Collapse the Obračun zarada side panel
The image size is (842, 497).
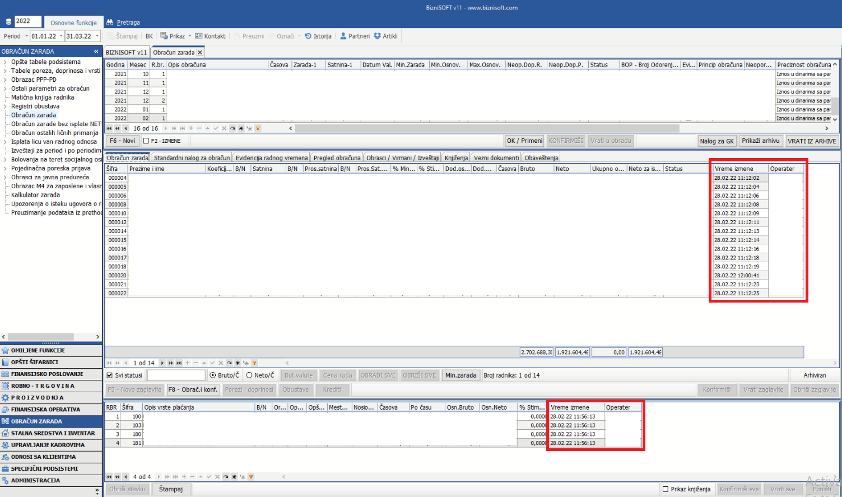(x=96, y=52)
